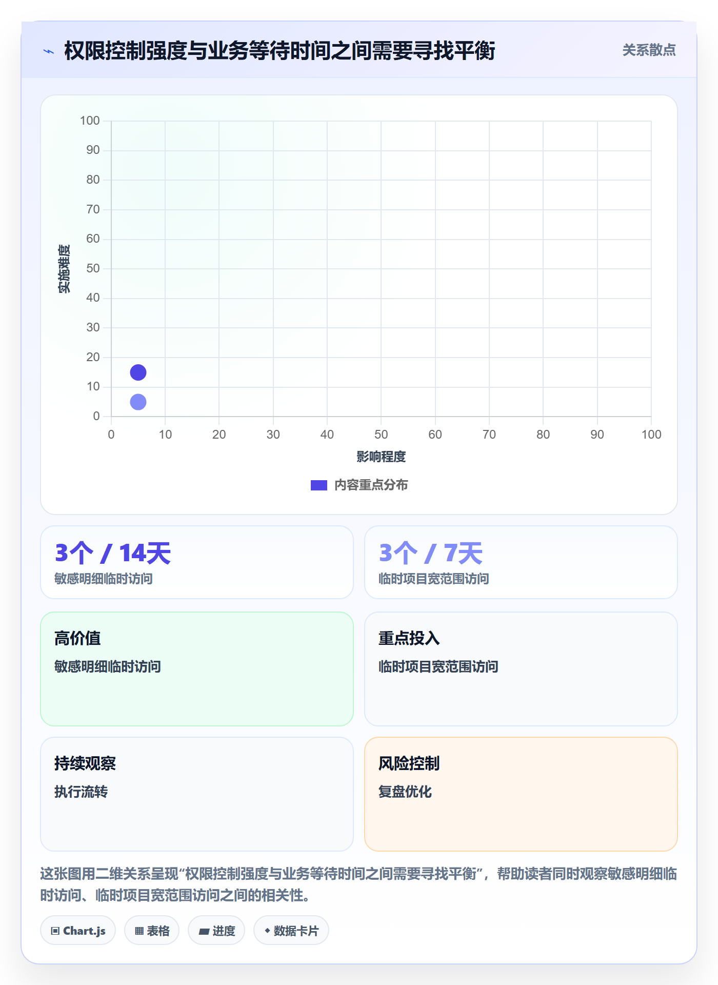This screenshot has height=985, width=718.
Task: Click the 进度 chip's bar icon
Action: pos(204,932)
